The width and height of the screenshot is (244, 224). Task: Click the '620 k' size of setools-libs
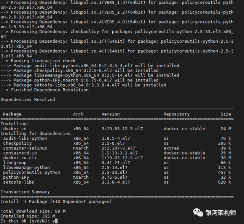(224, 182)
